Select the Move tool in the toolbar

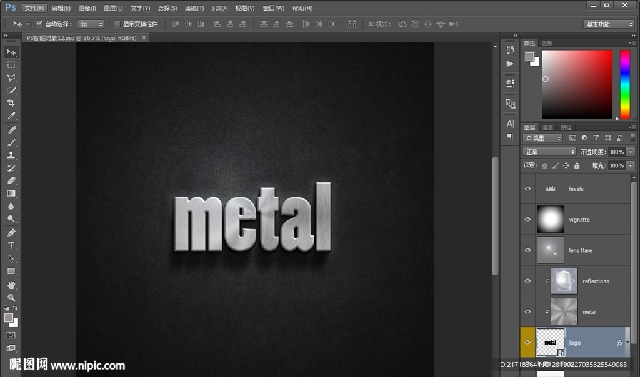pyautogui.click(x=11, y=52)
